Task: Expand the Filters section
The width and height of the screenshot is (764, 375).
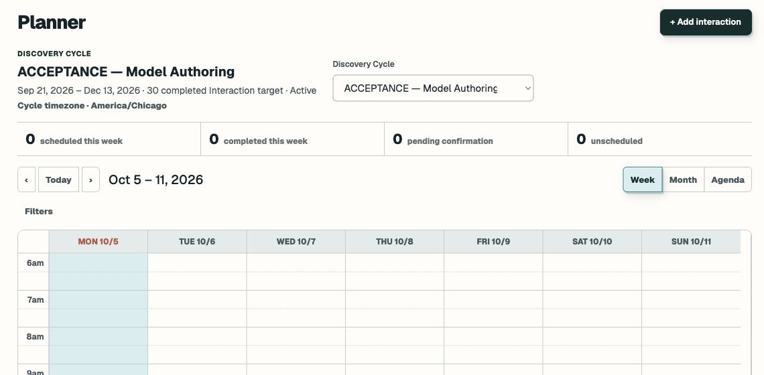Action: (38, 212)
